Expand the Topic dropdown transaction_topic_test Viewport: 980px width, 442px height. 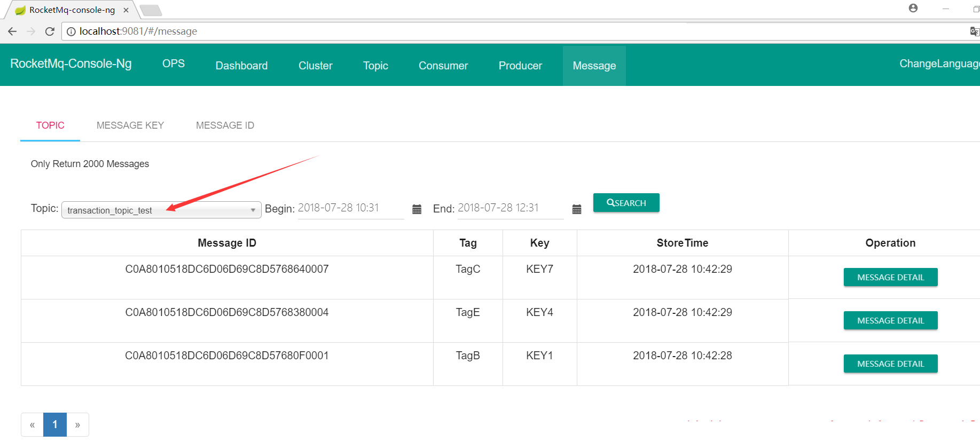[161, 210]
